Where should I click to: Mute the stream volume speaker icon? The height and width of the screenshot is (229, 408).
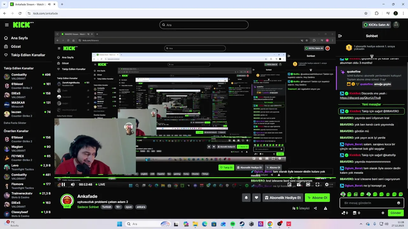pos(73,184)
